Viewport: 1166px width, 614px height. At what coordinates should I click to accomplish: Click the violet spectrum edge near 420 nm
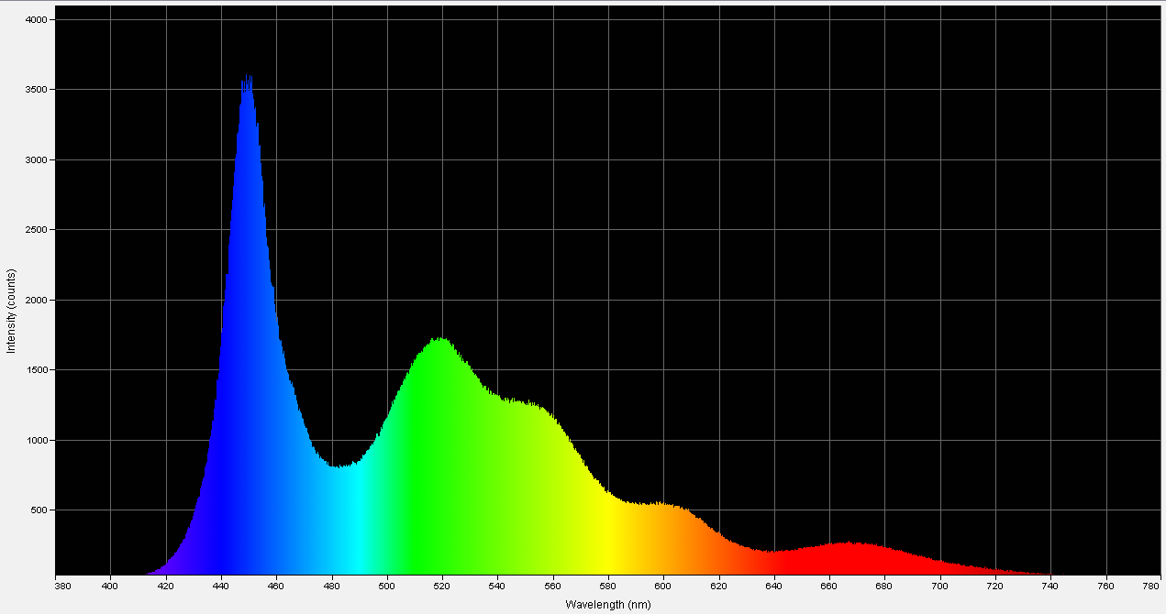point(169,570)
